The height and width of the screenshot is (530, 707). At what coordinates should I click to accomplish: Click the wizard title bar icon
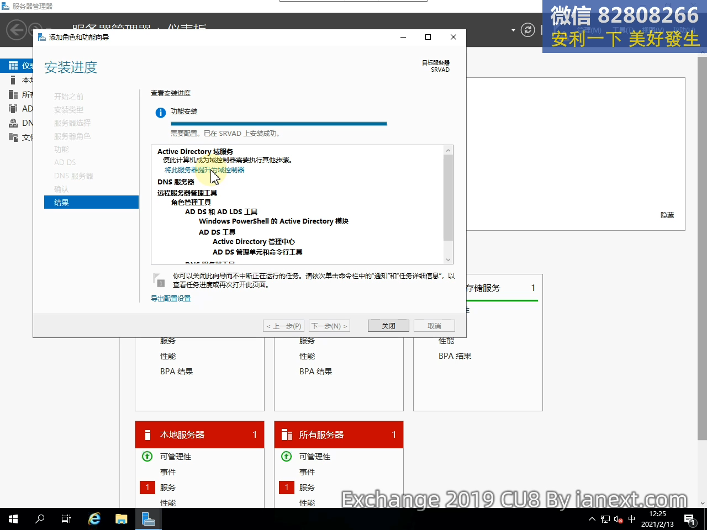42,37
